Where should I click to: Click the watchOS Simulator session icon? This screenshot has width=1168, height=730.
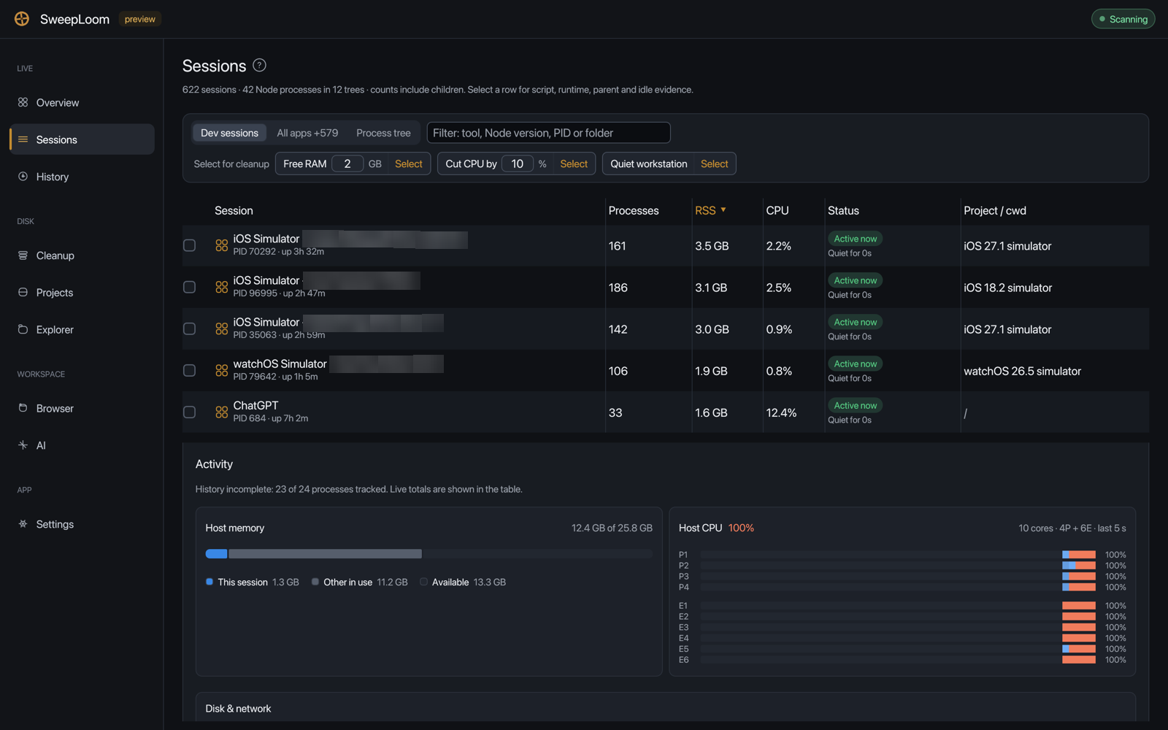click(222, 371)
